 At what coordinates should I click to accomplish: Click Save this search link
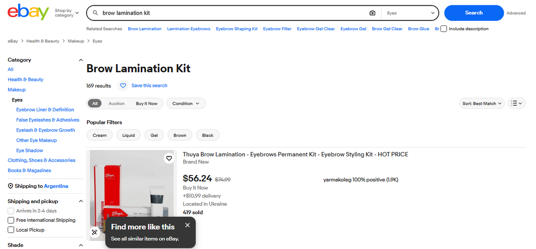point(149,86)
